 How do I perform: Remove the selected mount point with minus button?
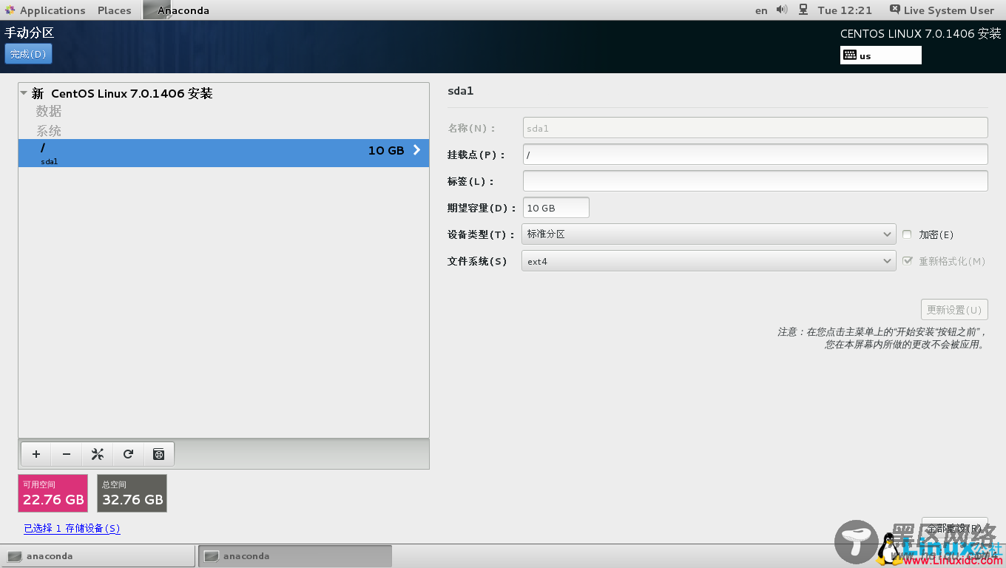[x=67, y=454]
